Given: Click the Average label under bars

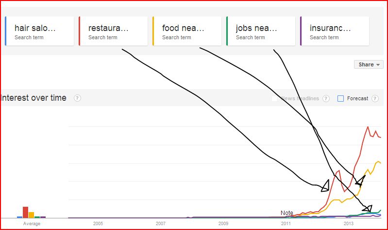Looking at the screenshot, I should click(x=32, y=224).
